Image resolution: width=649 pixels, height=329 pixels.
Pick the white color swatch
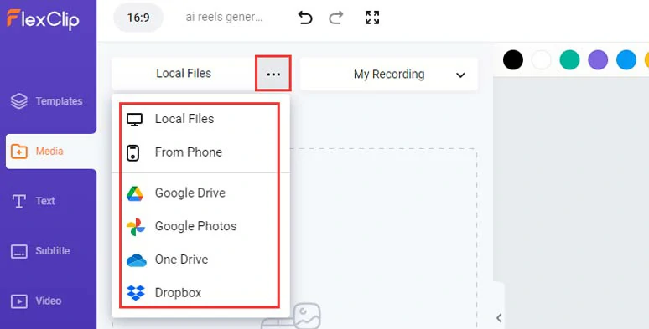click(x=541, y=60)
